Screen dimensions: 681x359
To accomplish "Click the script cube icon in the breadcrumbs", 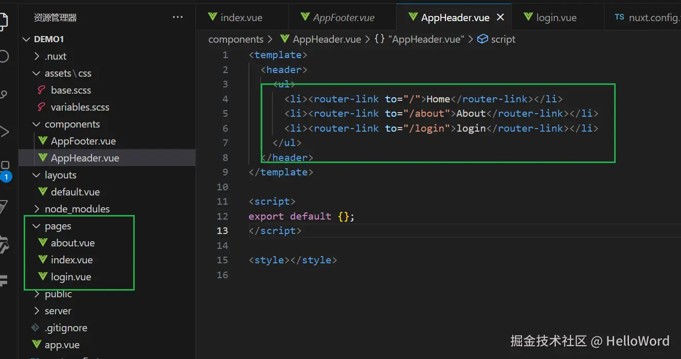I will coord(482,39).
